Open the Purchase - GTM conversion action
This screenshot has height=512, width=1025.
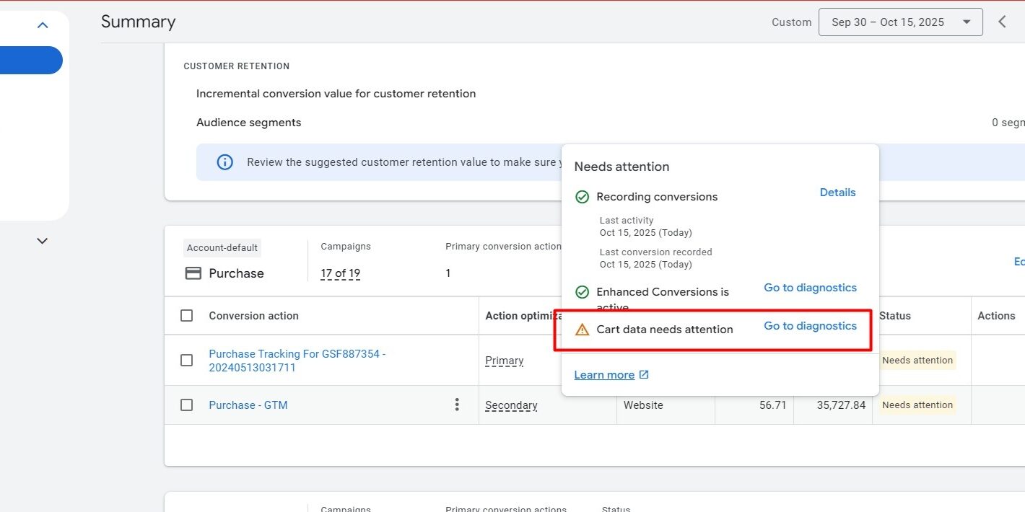coord(248,405)
